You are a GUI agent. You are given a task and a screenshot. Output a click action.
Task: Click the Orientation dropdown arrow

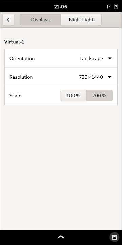coord(110,58)
